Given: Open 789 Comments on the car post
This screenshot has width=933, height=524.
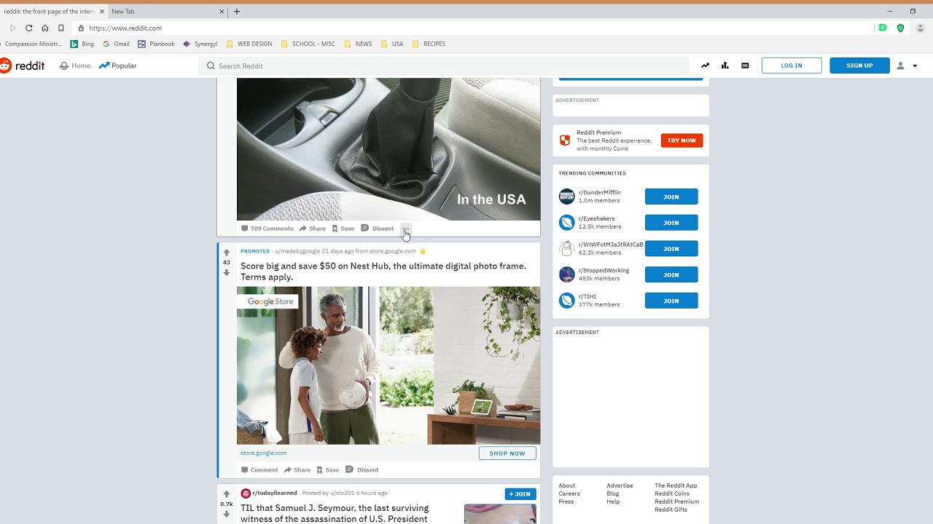Looking at the screenshot, I should tap(267, 229).
